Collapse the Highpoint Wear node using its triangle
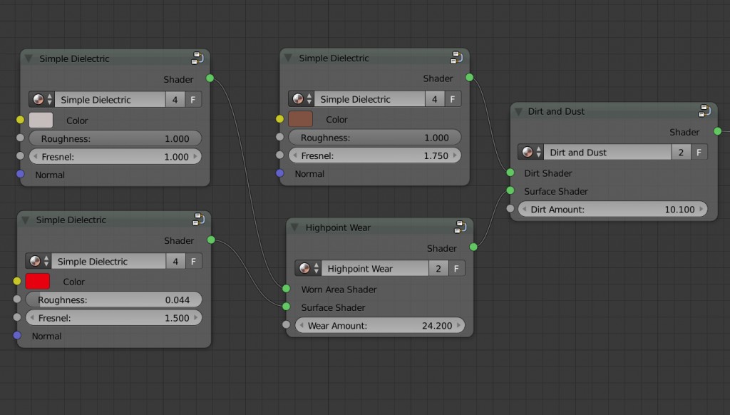 (x=294, y=228)
